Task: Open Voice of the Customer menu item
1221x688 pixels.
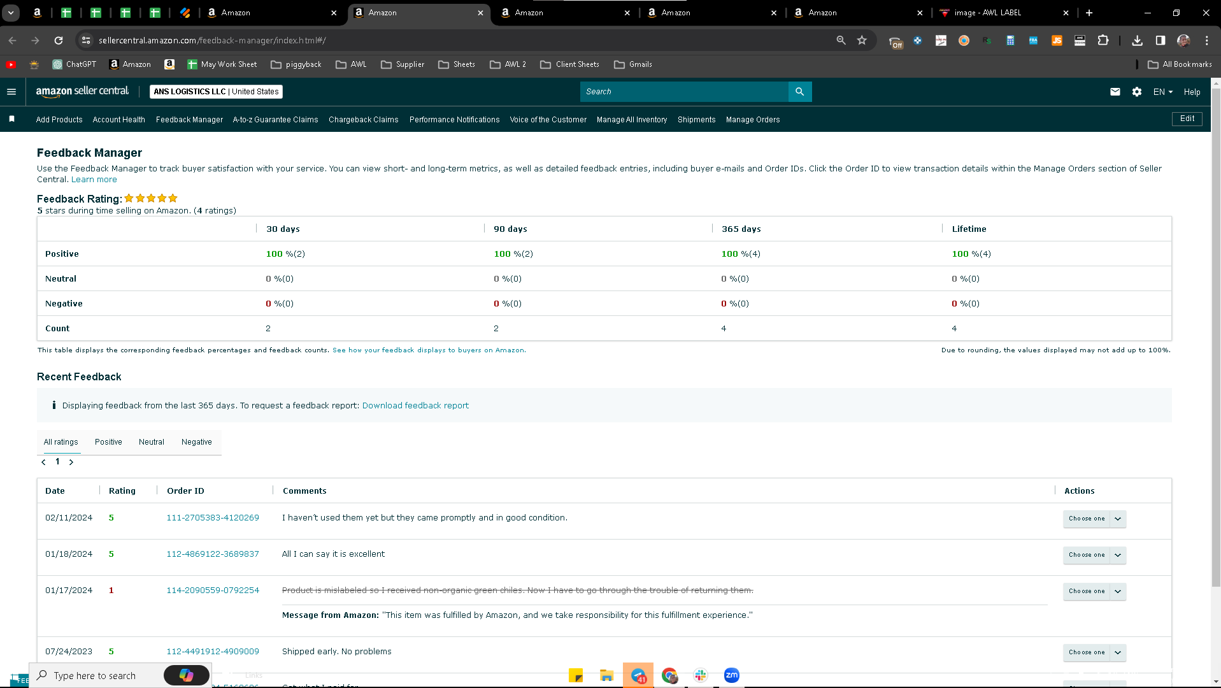Action: (548, 120)
